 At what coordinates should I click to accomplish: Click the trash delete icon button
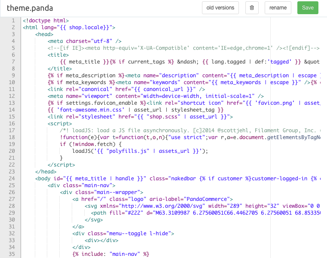(252, 8)
